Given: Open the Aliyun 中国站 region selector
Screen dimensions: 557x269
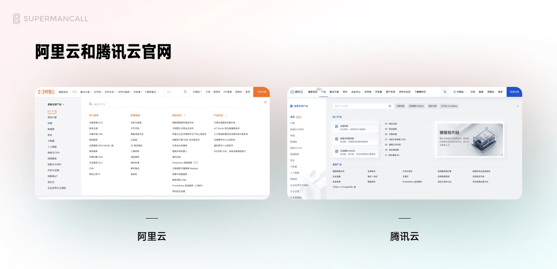Looking at the screenshot, I should click(x=197, y=92).
